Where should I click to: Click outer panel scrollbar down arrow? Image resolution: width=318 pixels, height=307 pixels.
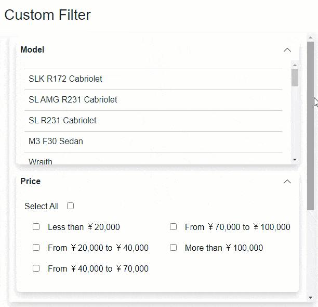(x=310, y=298)
